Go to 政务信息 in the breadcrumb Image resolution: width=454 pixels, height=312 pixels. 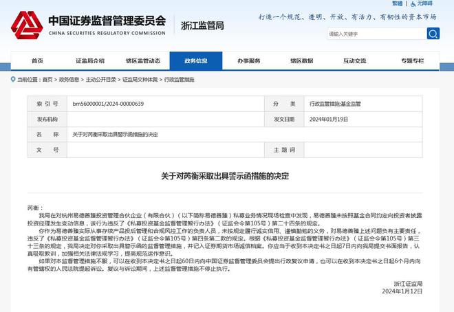coord(69,80)
